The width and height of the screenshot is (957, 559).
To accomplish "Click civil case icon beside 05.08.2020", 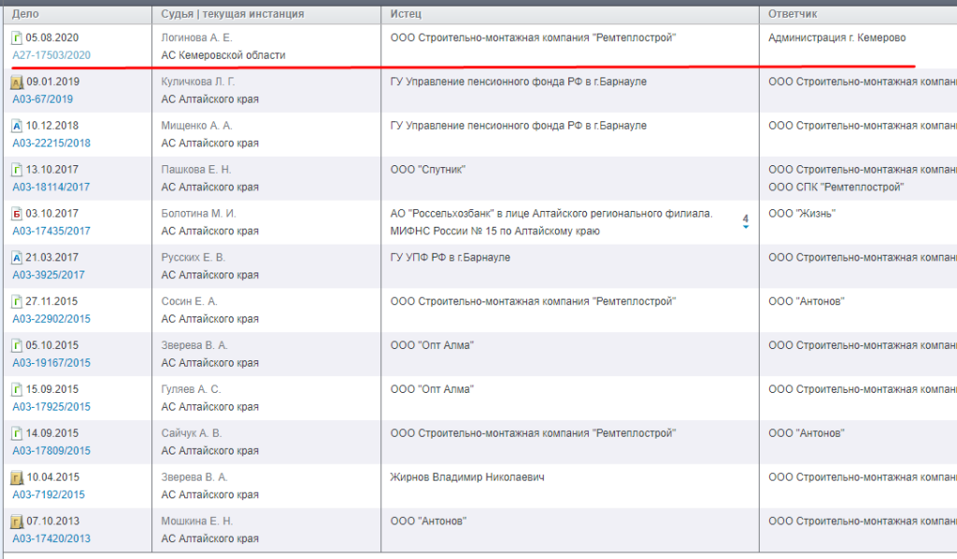I will (x=17, y=38).
